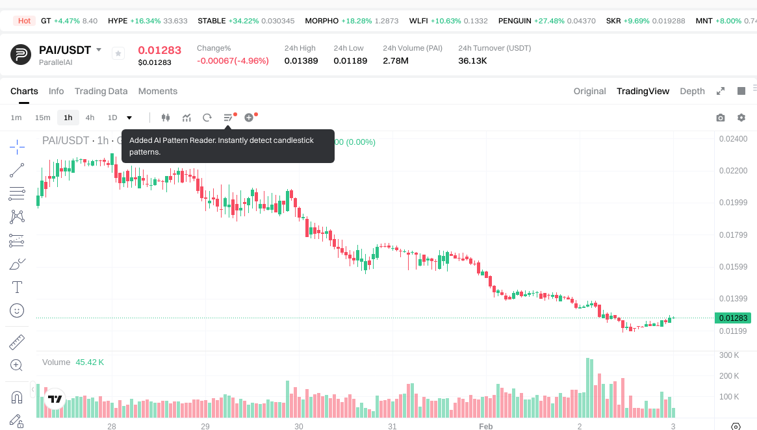757x430 pixels.
Task: Take a chart snapshot with camera icon
Action: pos(720,118)
